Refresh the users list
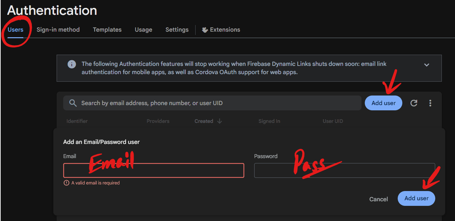 point(414,103)
